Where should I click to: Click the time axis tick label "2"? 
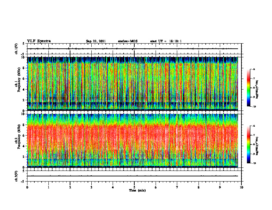point(70,187)
